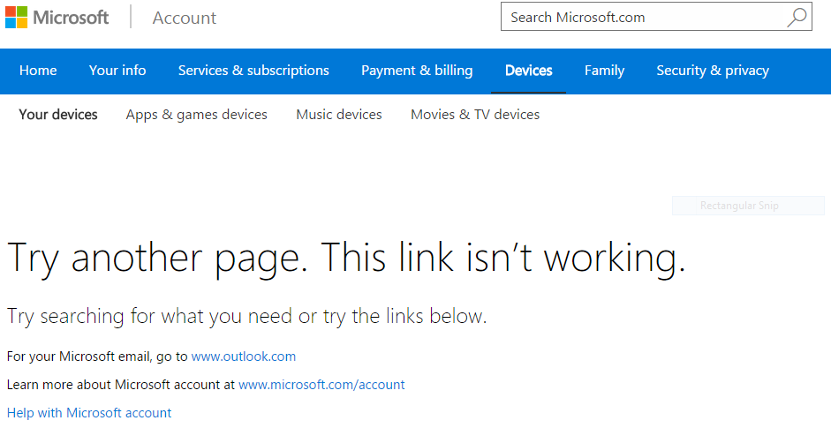Go to the Your info tab
This screenshot has height=428, width=831.
click(117, 71)
